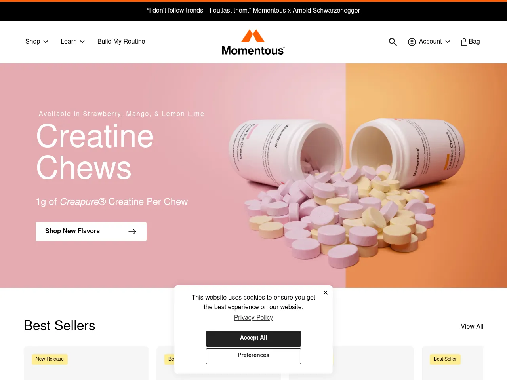
Task: Select the New Release product card
Action: [x=86, y=363]
